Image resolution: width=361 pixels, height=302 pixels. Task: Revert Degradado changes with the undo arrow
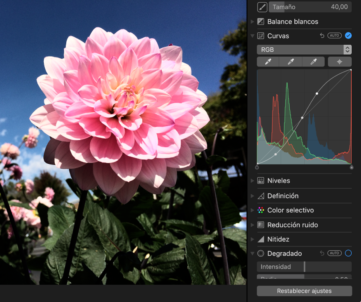click(x=322, y=253)
